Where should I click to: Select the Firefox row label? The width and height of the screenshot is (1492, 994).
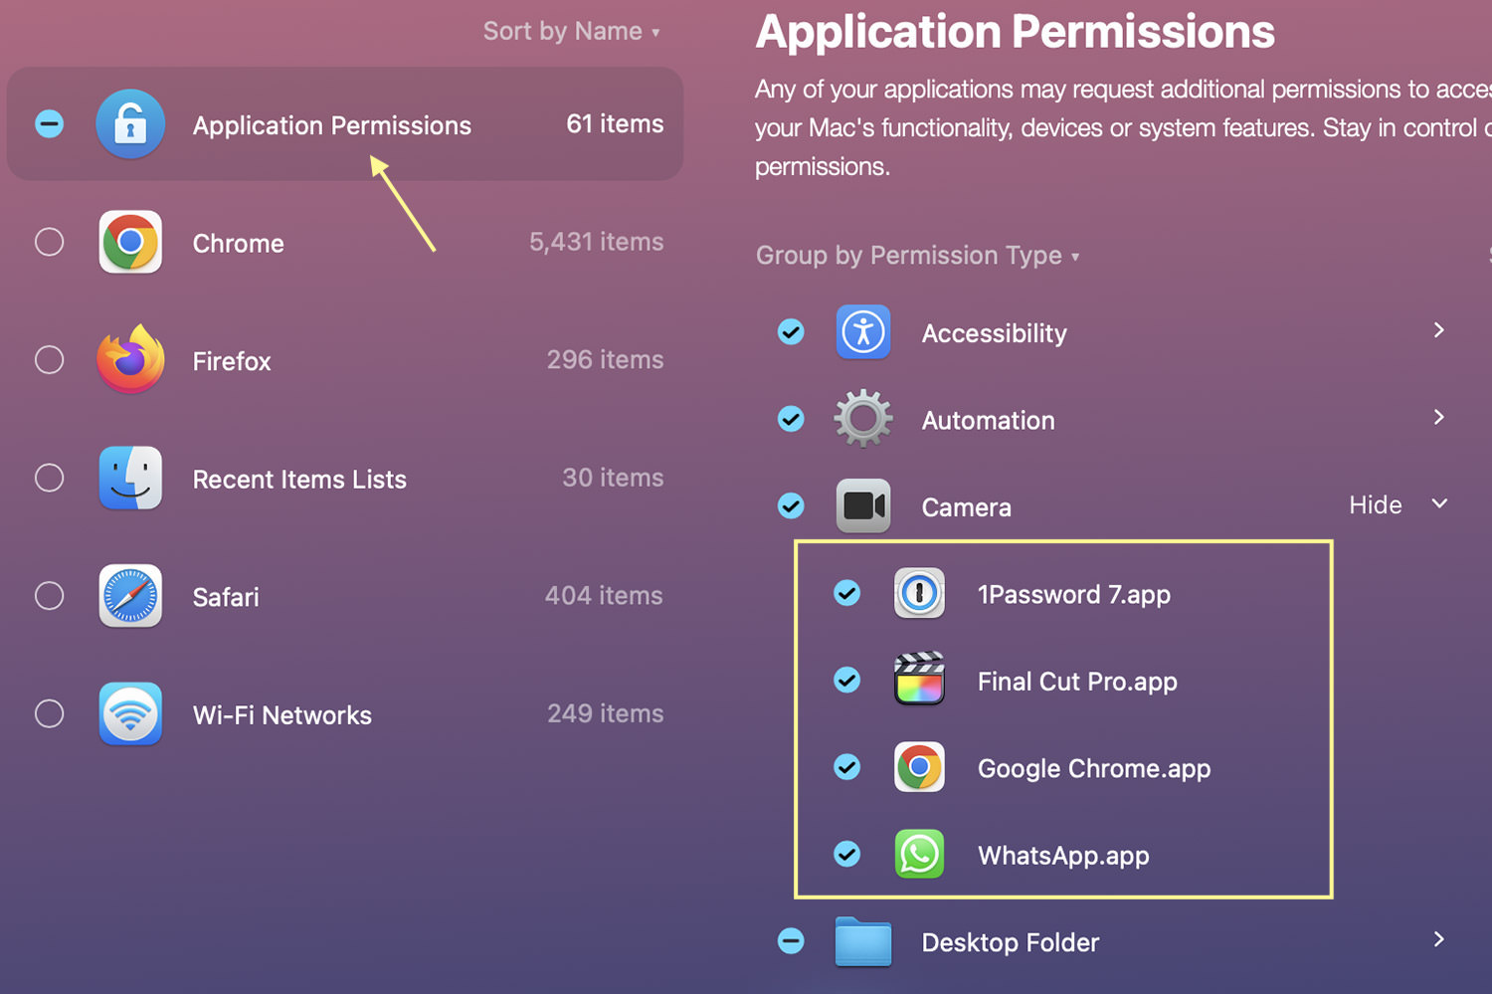(231, 361)
